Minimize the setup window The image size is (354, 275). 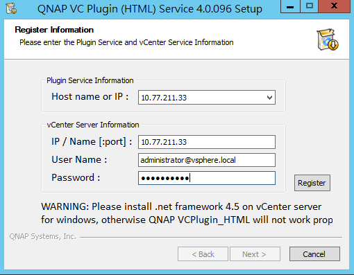point(290,6)
